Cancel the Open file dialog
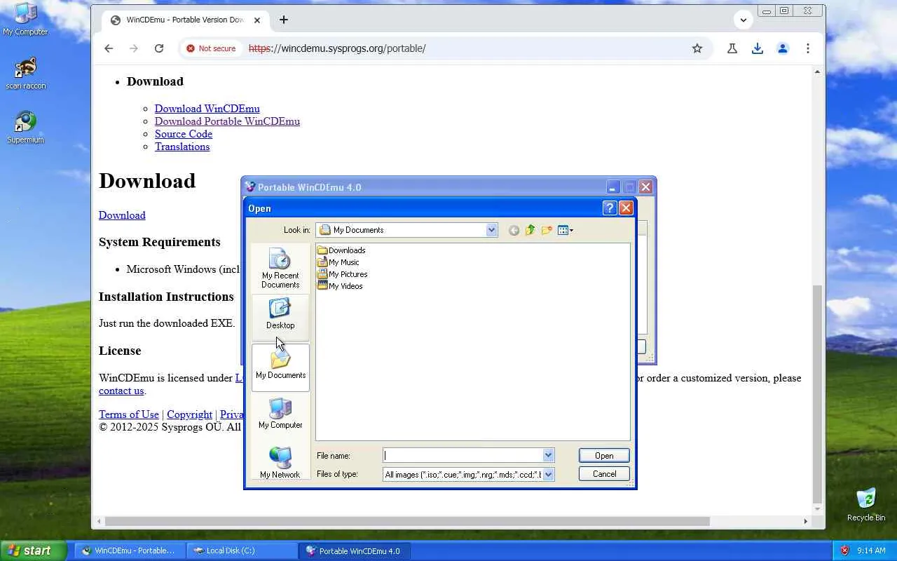897x561 pixels. 604,474
